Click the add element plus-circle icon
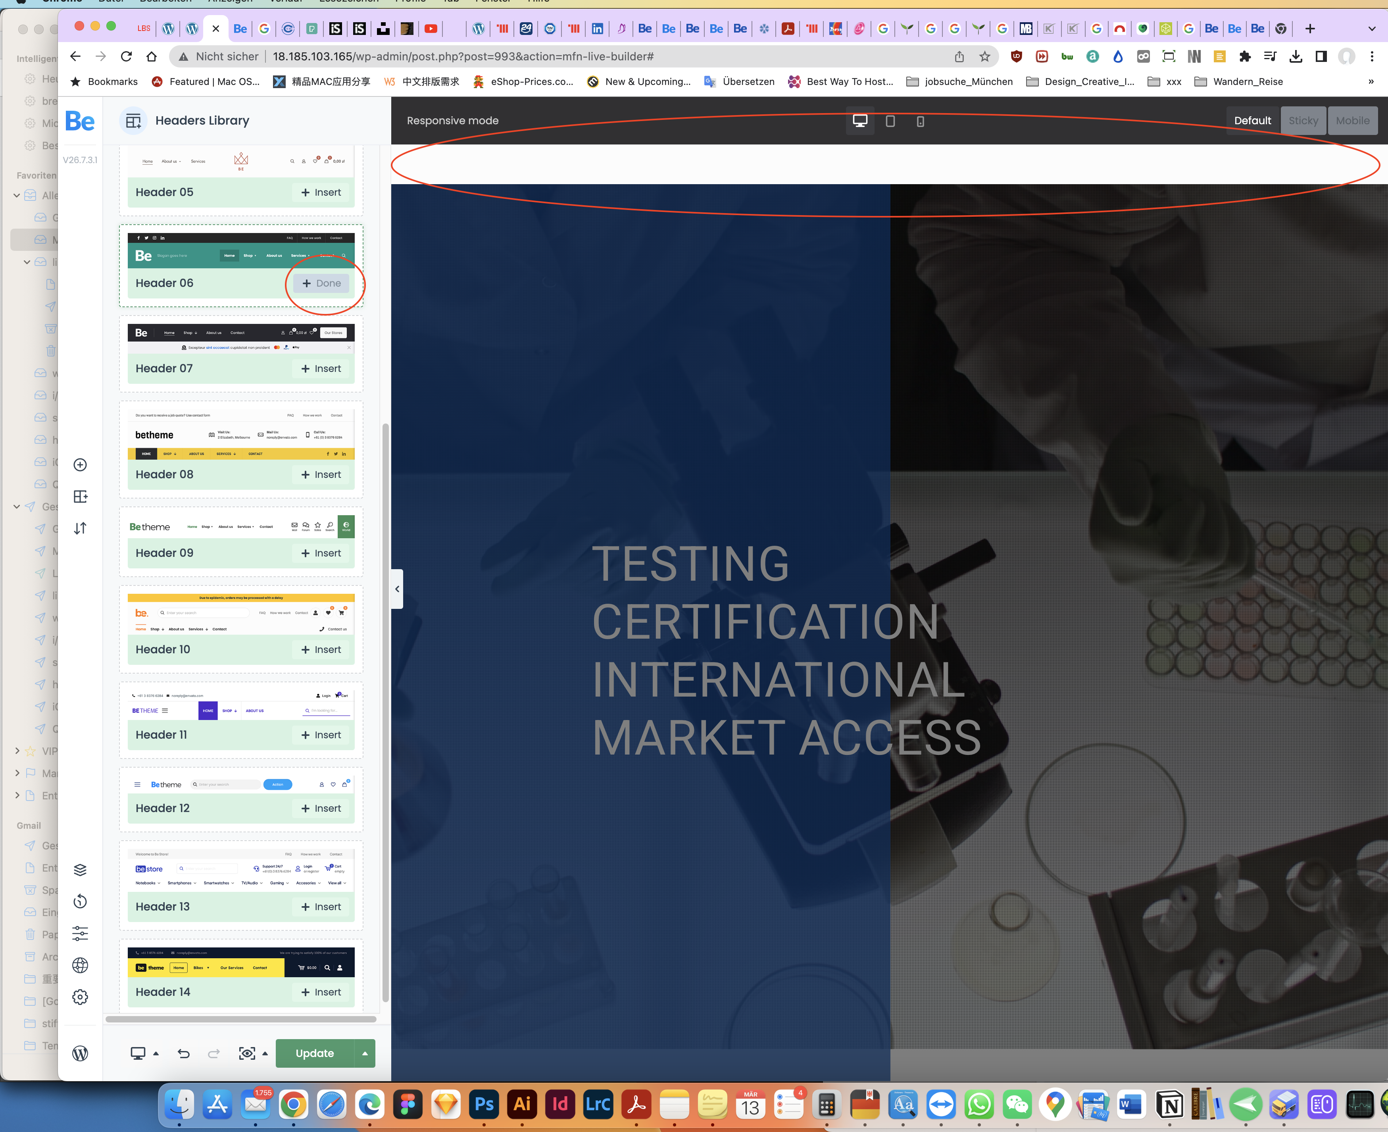The height and width of the screenshot is (1132, 1388). coord(80,465)
